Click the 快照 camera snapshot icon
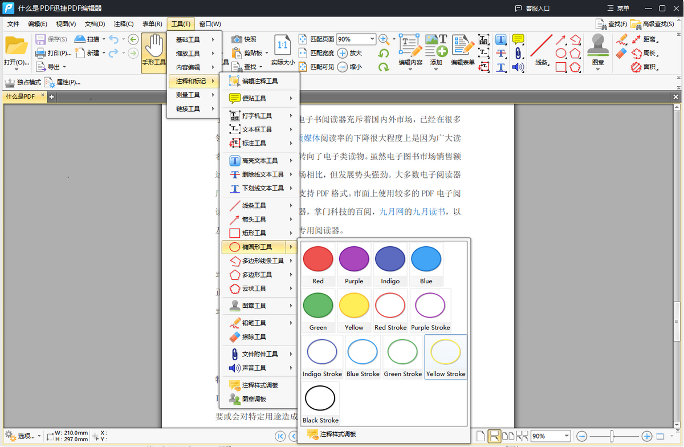Viewport: 684px width, 447px height. (x=237, y=39)
